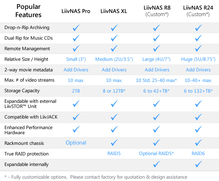Click LiivNAS Pro Enhanced Performance Hardware checkmark
Viewport: 219px width, 181px height.
76,129
